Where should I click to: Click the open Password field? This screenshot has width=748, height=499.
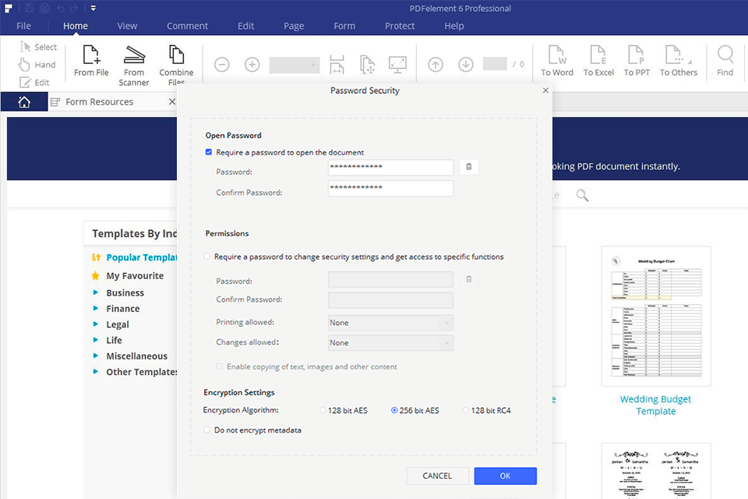pyautogui.click(x=390, y=167)
